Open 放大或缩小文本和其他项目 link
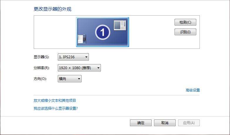 [x=55, y=101]
